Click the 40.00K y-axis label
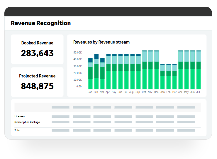The width and height of the screenshot is (217, 159). pyautogui.click(x=77, y=59)
